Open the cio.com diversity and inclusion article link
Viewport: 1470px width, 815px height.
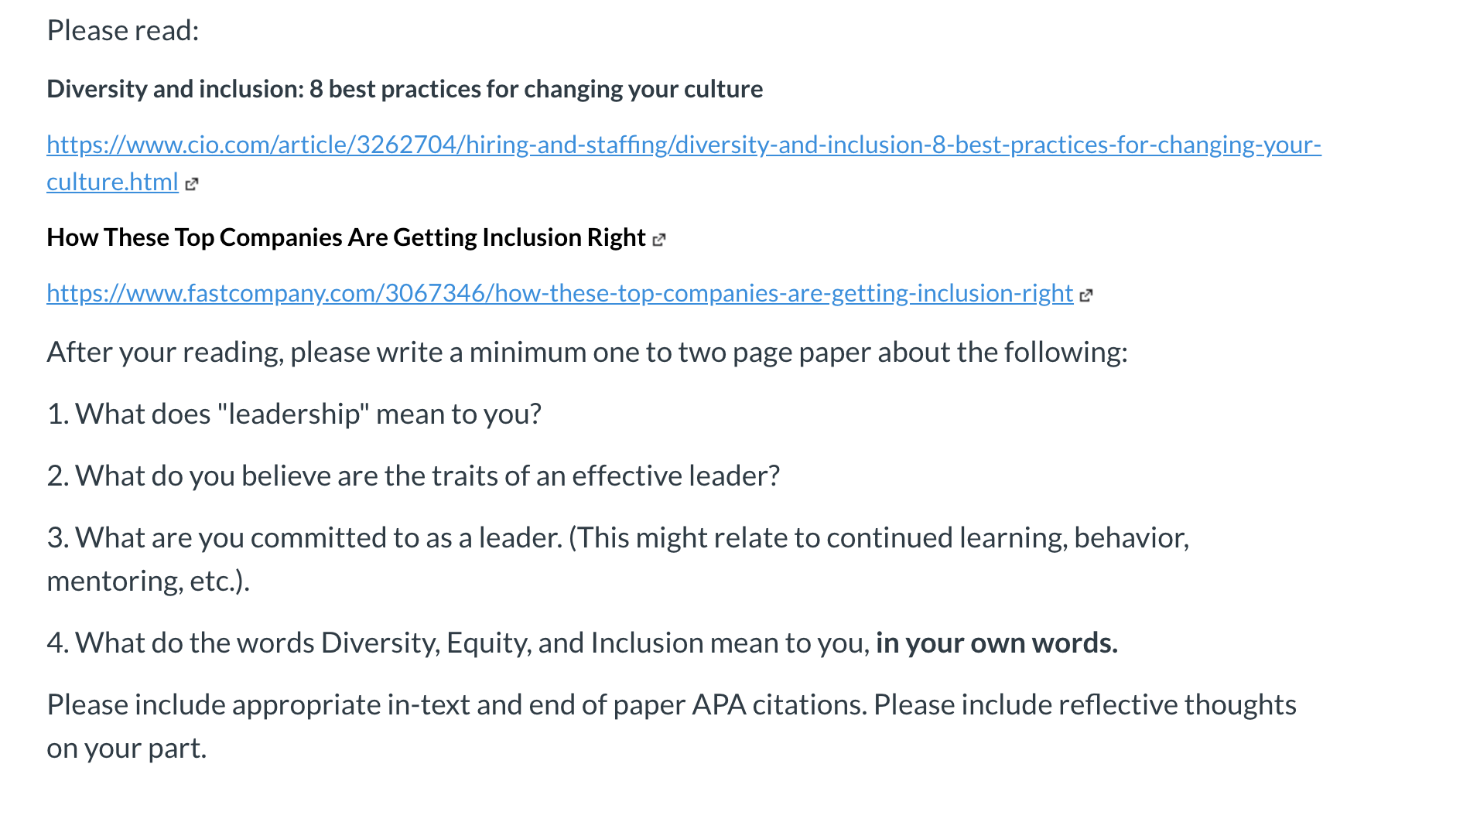(x=684, y=145)
